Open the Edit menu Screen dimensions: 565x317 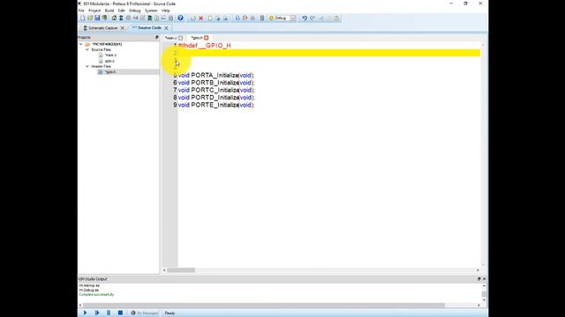coord(122,11)
